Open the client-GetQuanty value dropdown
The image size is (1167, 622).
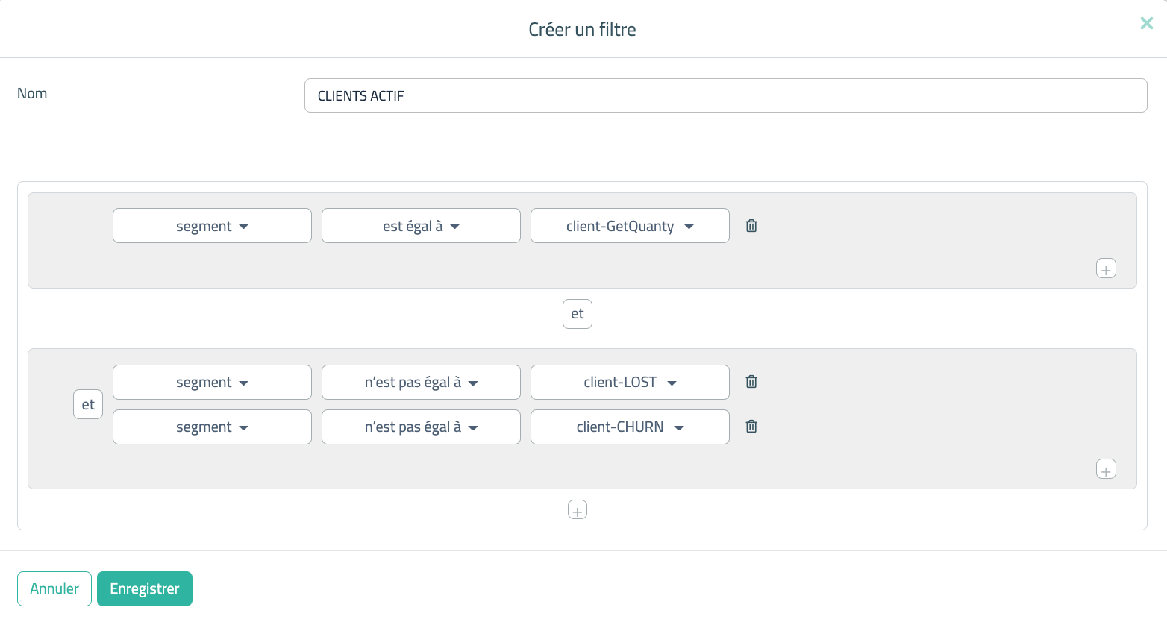(630, 226)
